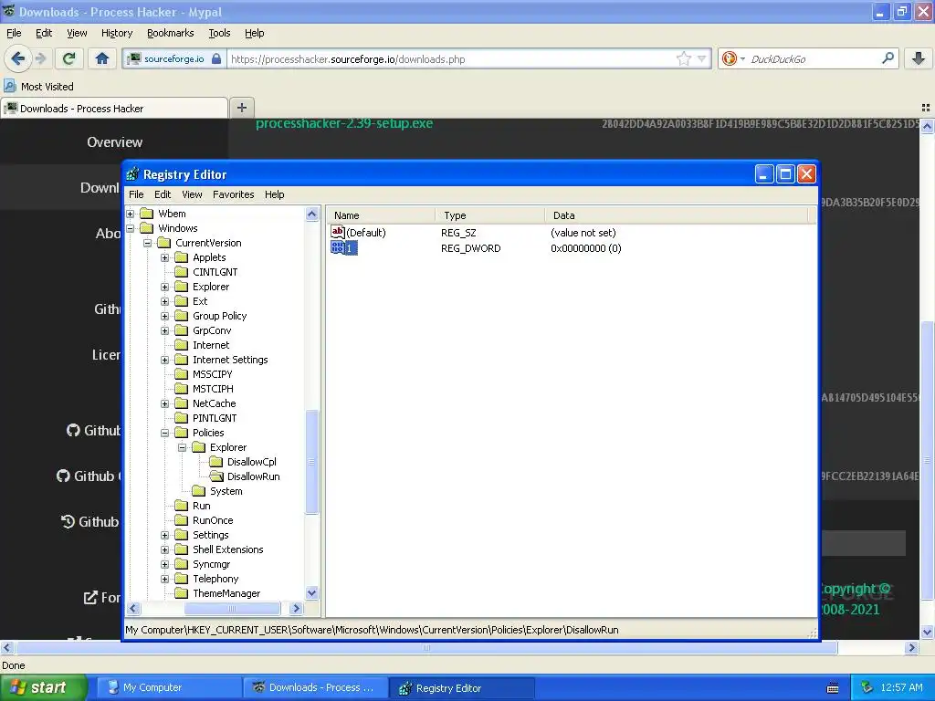Reload the page with the refresh icon
The image size is (935, 701).
click(x=68, y=58)
